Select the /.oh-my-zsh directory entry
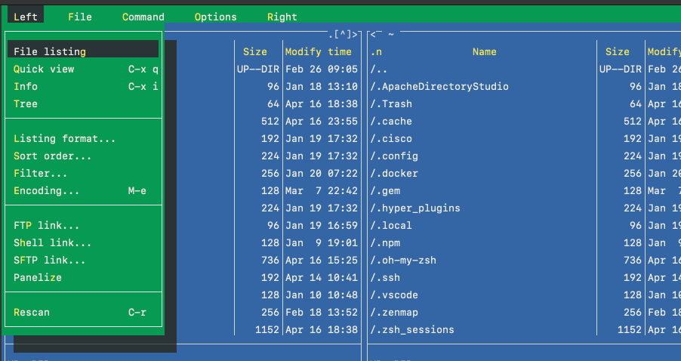The width and height of the screenshot is (681, 361). 403,260
